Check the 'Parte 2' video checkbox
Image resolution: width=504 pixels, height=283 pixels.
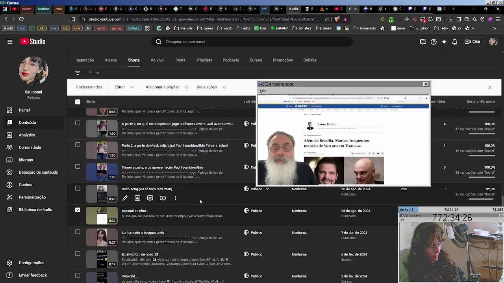click(x=78, y=145)
